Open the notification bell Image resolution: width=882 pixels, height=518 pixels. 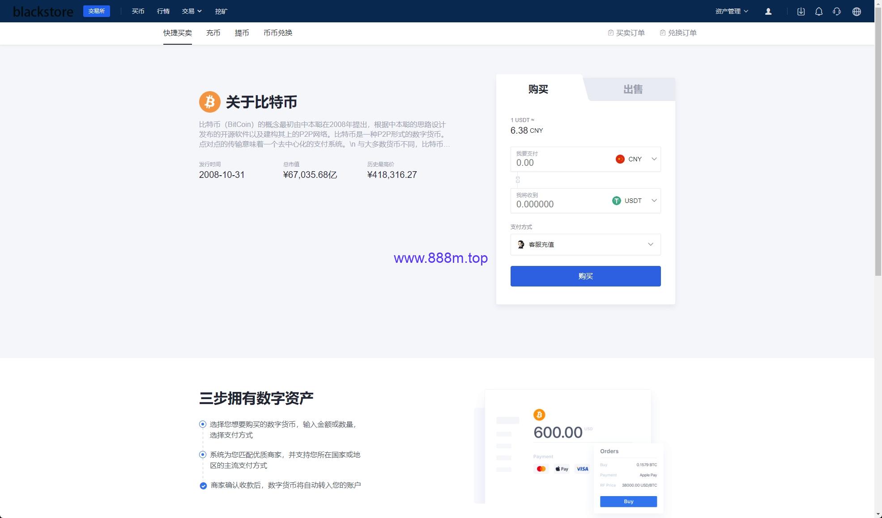point(819,12)
